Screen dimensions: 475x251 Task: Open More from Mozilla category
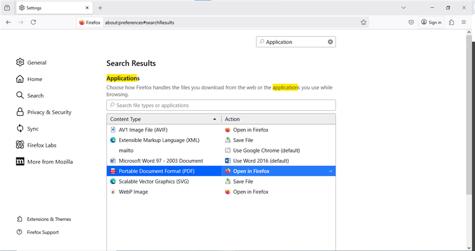click(44, 162)
